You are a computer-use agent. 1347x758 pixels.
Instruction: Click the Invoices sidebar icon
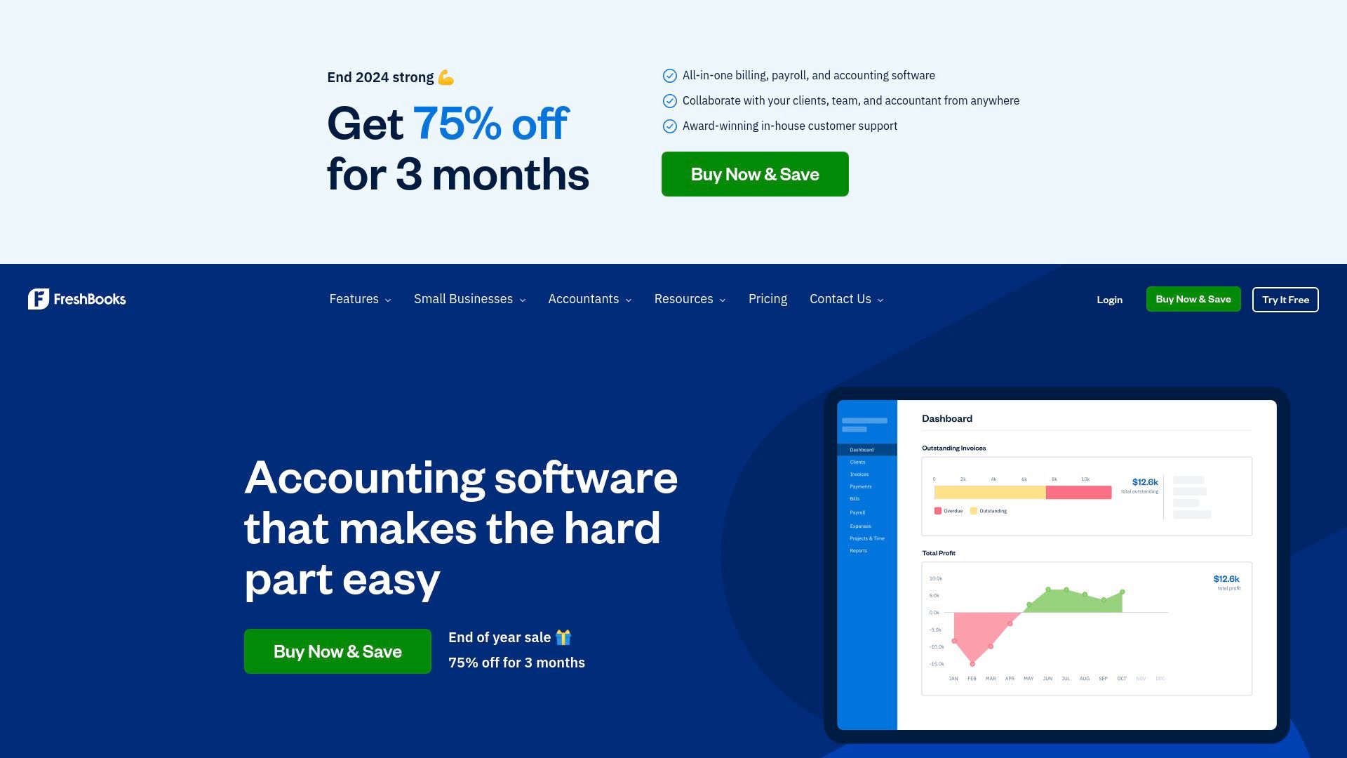[x=857, y=474]
